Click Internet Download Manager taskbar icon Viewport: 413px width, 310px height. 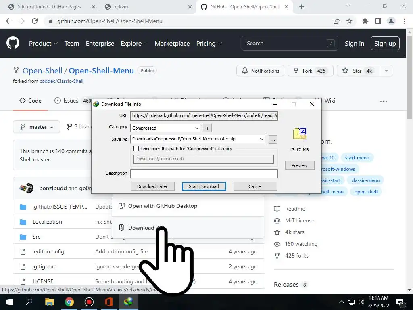[x=129, y=302]
